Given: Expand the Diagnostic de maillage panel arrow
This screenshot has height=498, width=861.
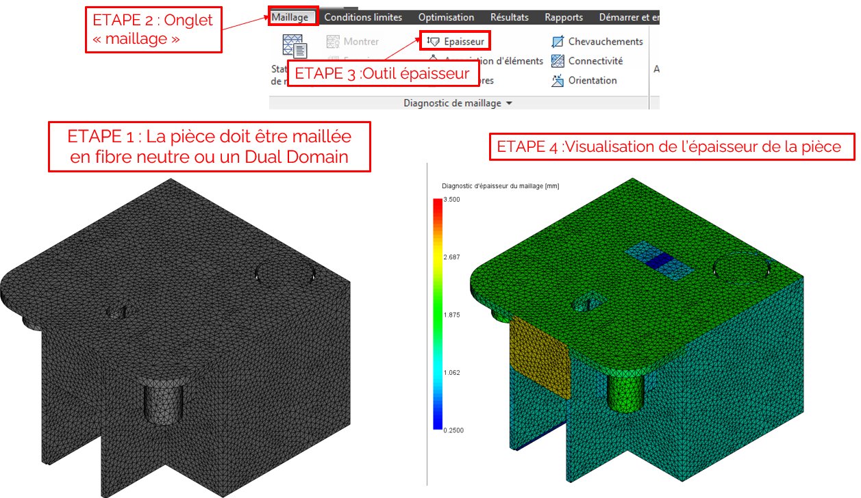Looking at the screenshot, I should [x=509, y=103].
